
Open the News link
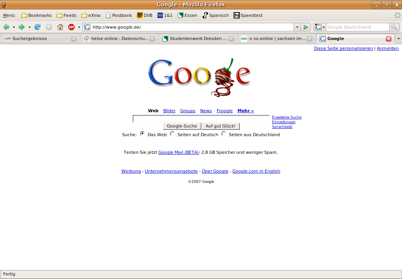(x=206, y=111)
